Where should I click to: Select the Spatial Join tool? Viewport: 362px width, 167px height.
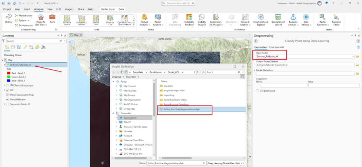click(x=95, y=20)
